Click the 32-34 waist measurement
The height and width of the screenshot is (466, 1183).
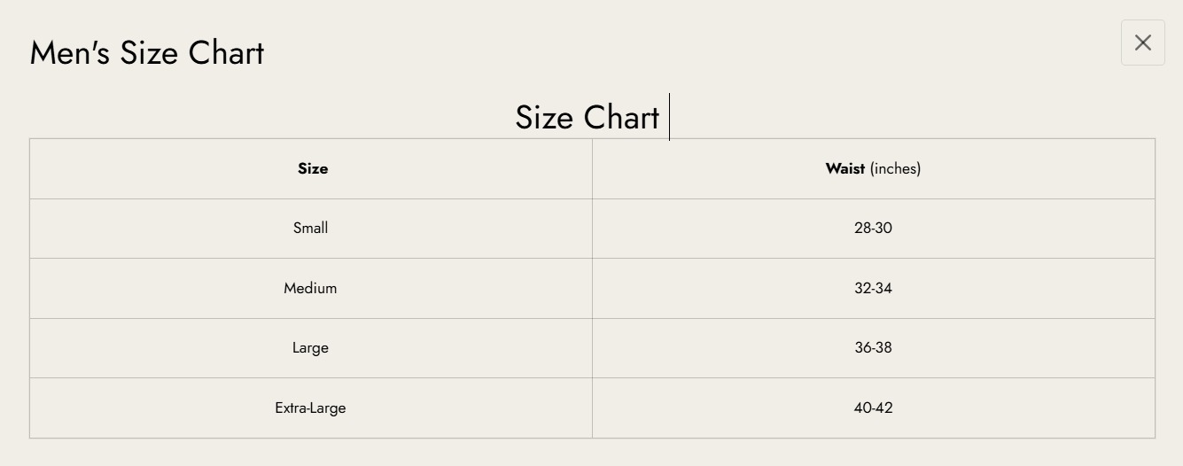click(873, 288)
